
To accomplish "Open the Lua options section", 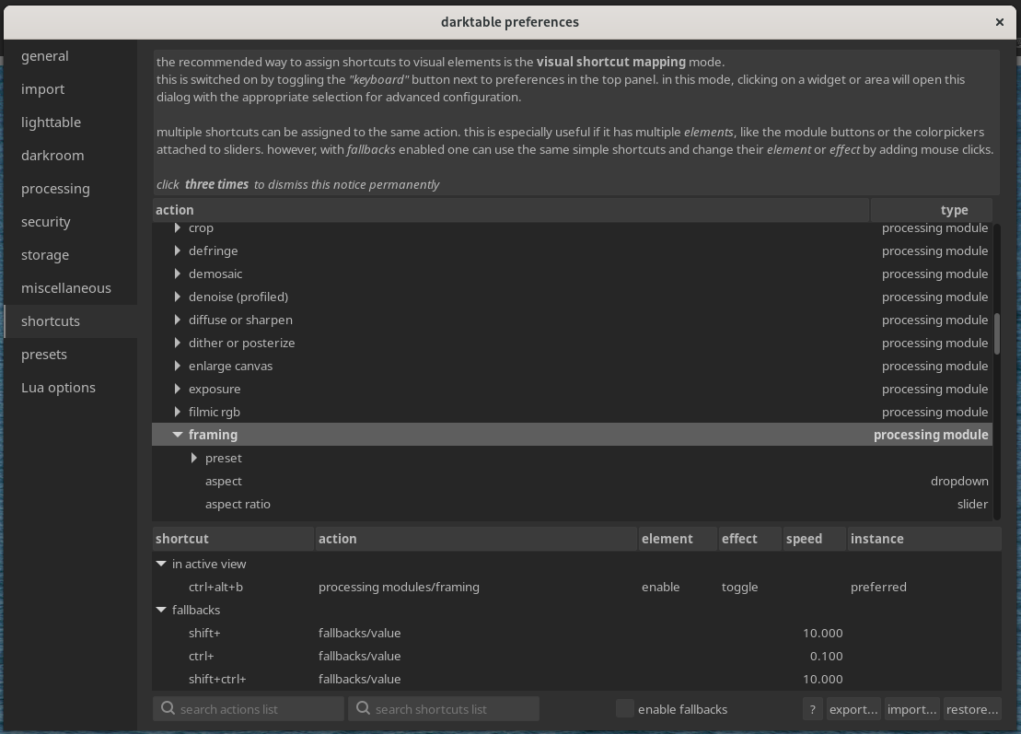I will pos(59,387).
